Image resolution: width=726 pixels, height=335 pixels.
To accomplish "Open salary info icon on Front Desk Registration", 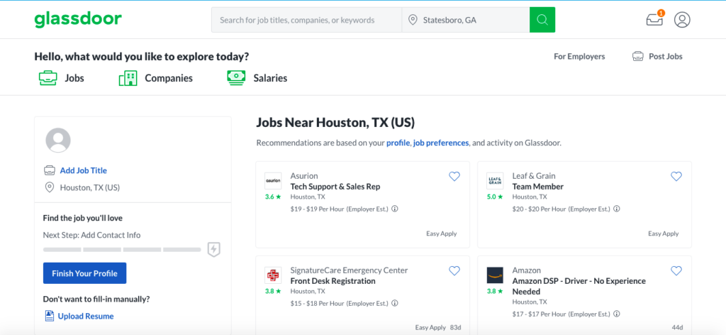I will [x=395, y=304].
